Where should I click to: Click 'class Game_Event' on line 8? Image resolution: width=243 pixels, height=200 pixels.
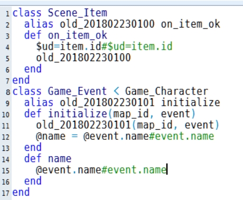pos(60,91)
